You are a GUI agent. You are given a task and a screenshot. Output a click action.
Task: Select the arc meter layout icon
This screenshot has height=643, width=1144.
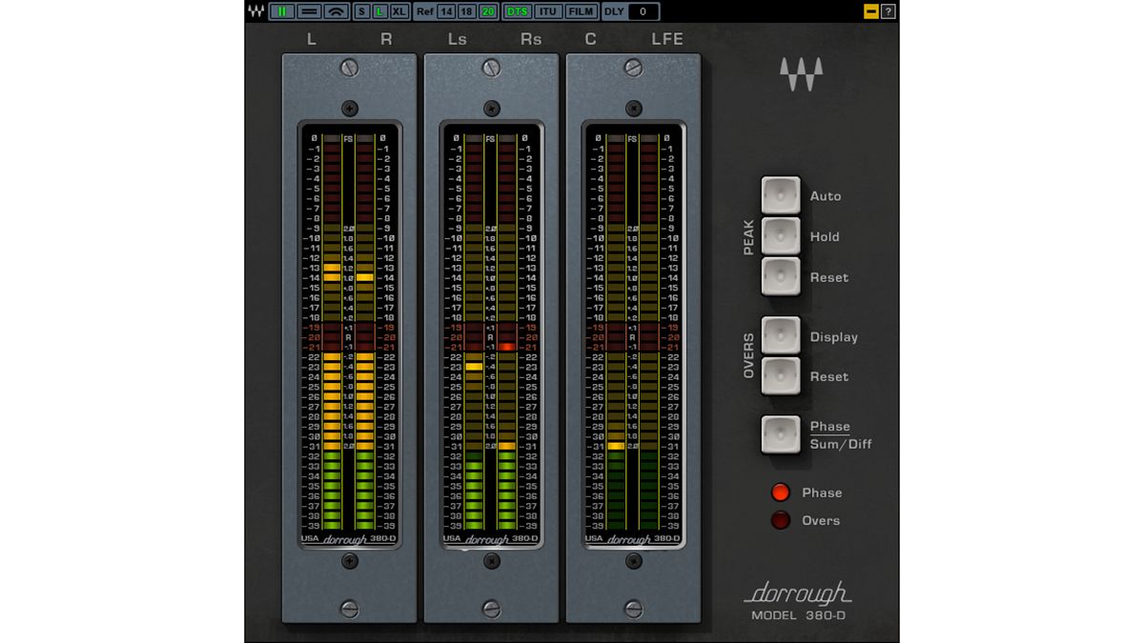(336, 11)
